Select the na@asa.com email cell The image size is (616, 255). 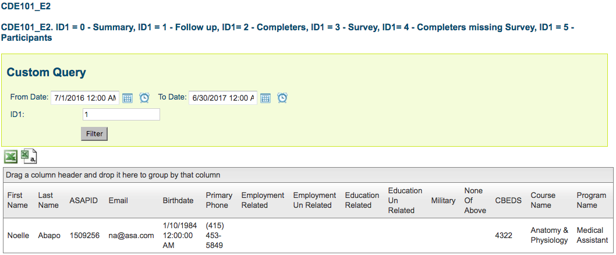pyautogui.click(x=131, y=235)
